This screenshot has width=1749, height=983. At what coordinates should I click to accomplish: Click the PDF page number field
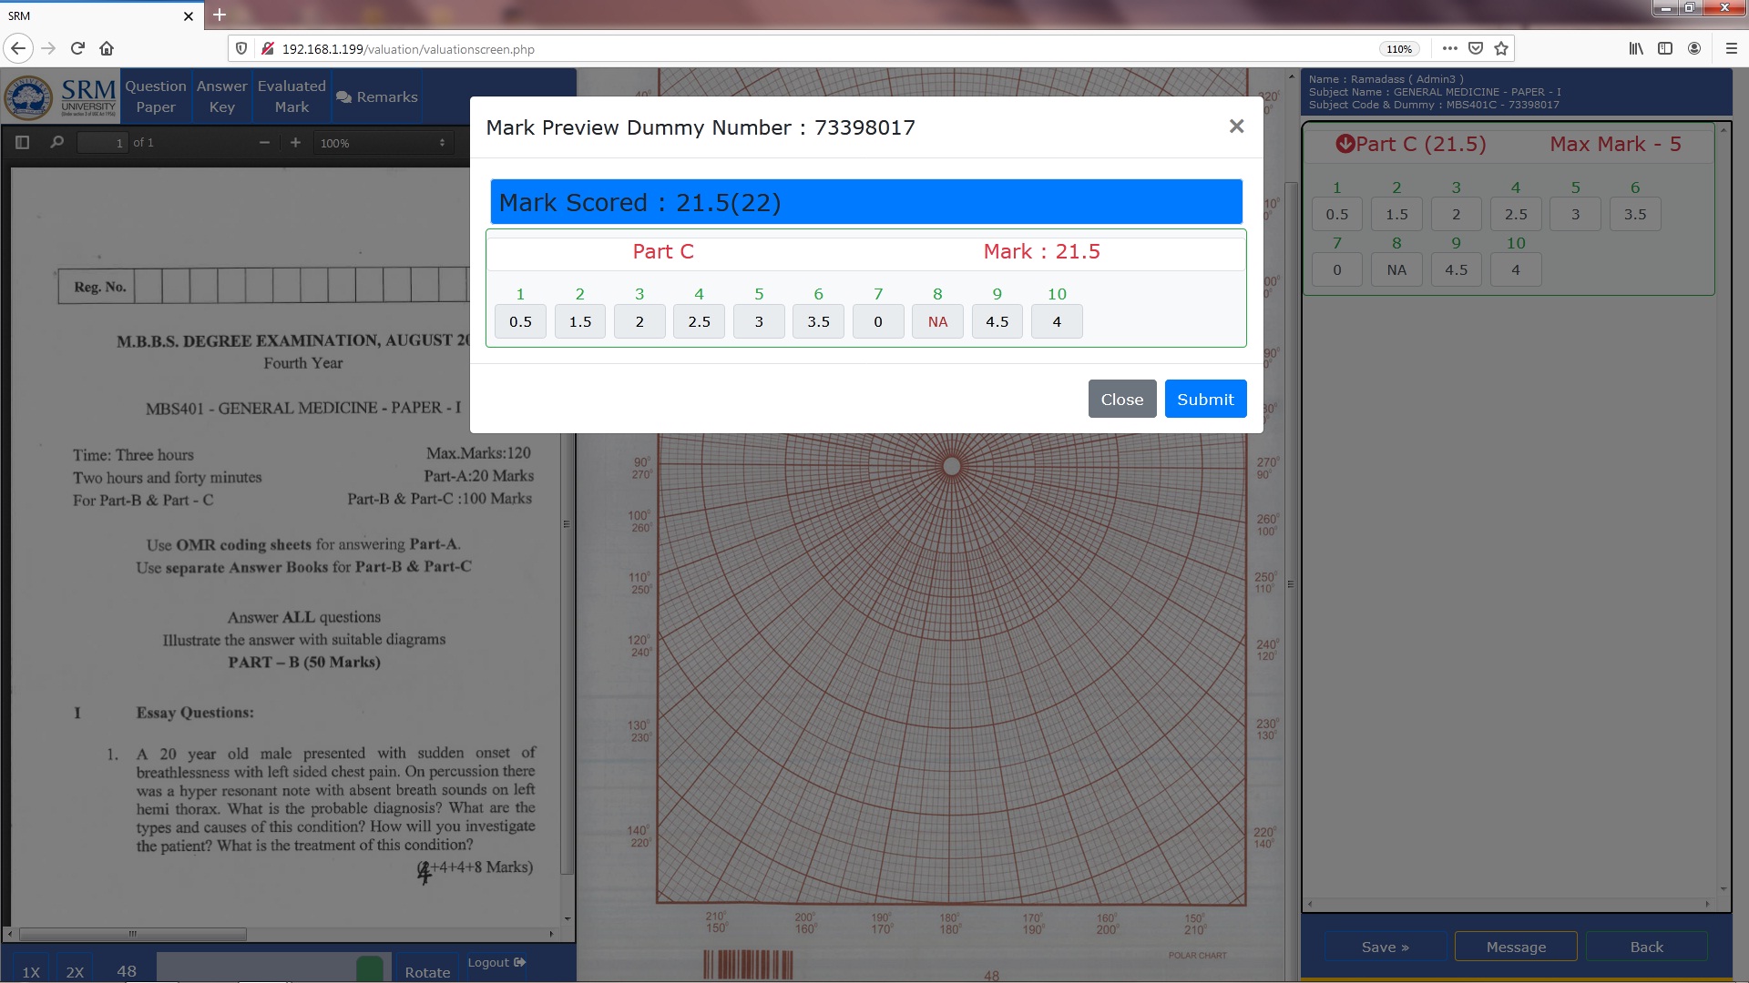[x=102, y=143]
